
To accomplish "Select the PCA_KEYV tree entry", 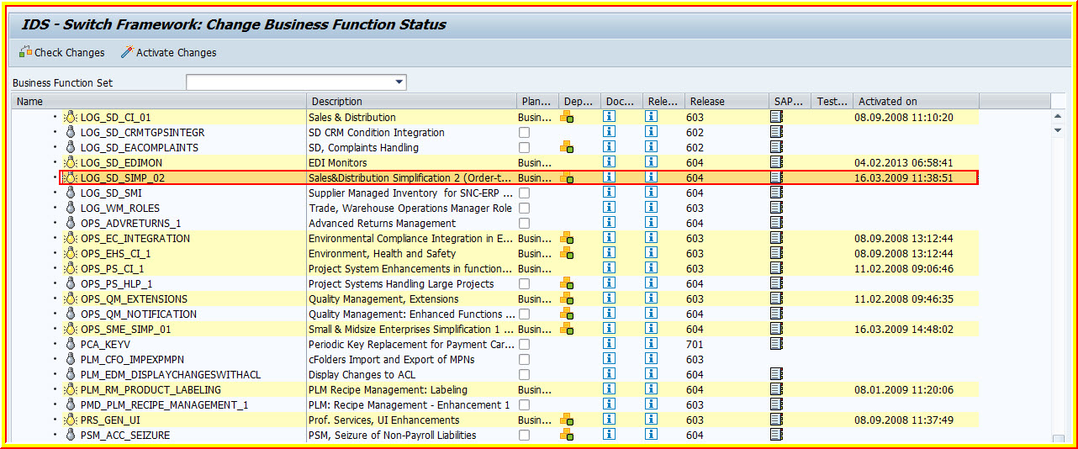I will pyautogui.click(x=105, y=345).
